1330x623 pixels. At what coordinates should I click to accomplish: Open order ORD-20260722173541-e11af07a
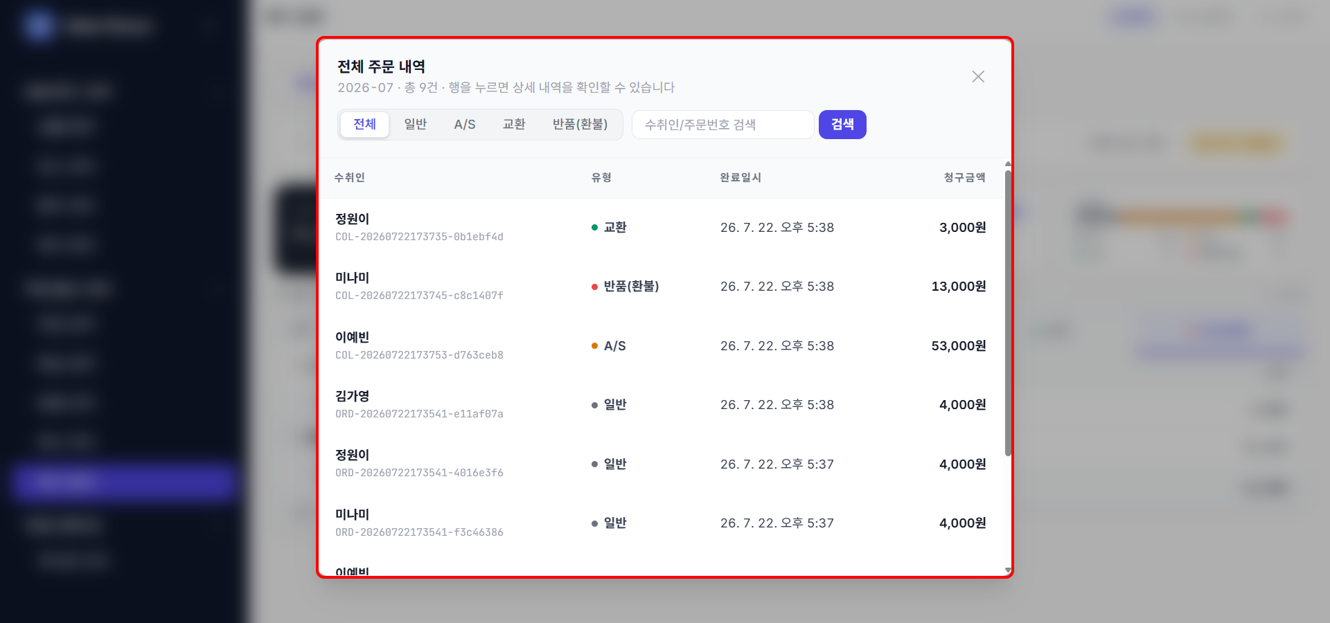[661, 405]
